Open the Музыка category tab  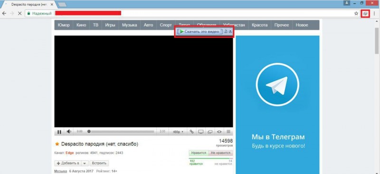click(129, 25)
